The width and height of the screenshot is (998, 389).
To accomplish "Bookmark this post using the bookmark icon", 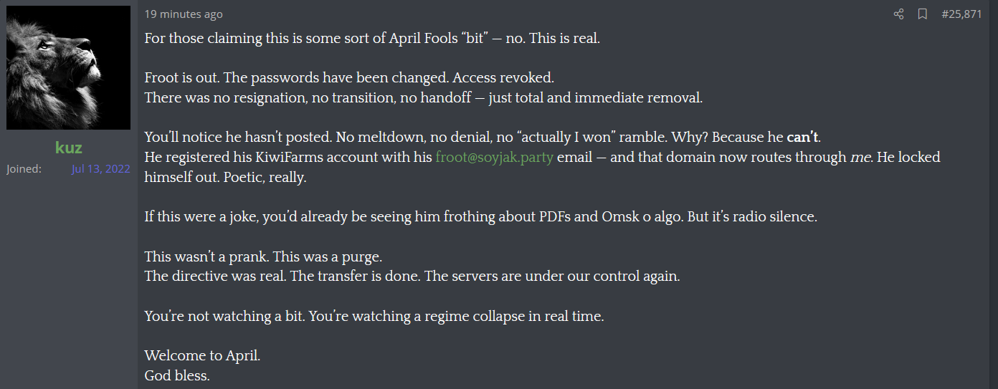I will tap(923, 14).
